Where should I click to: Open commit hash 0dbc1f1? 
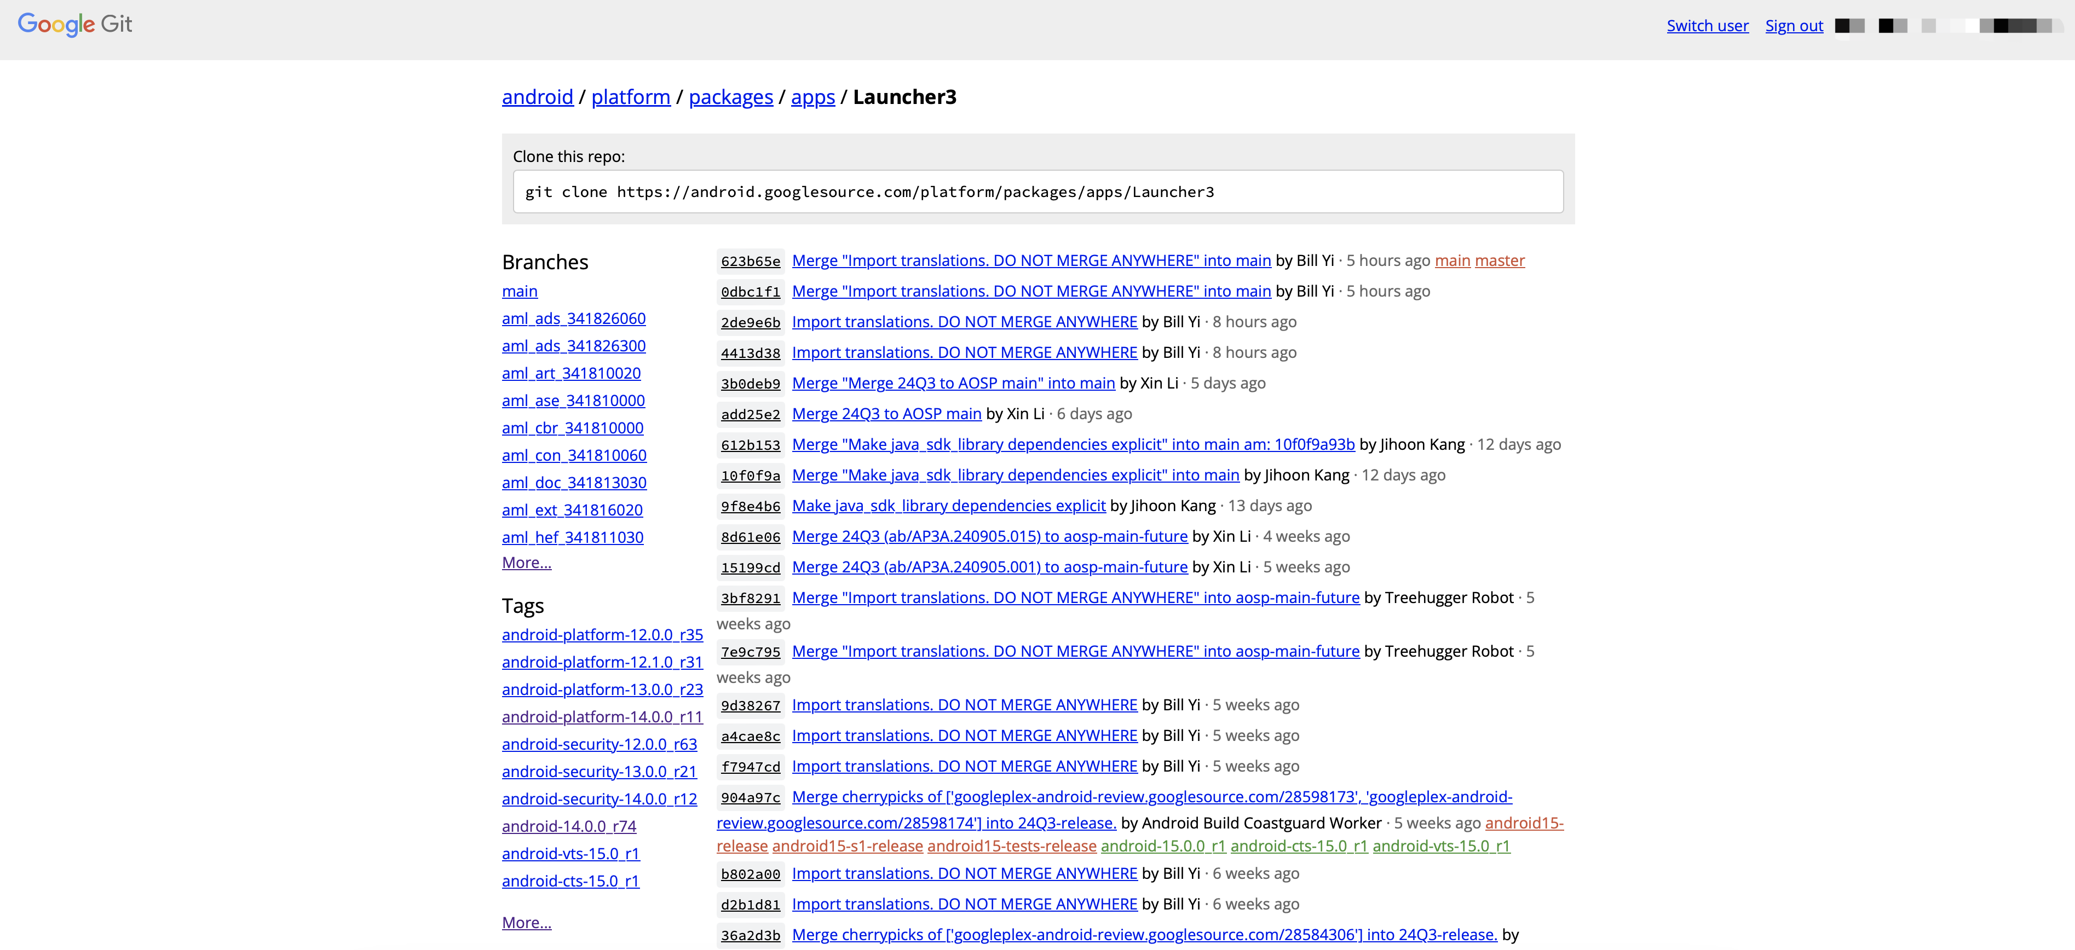click(751, 292)
